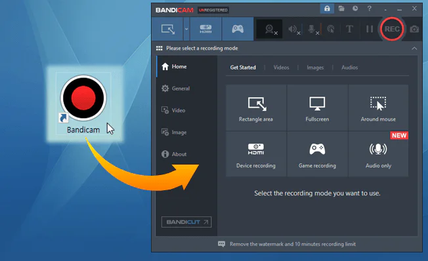Toggle the text overlay T icon
This screenshot has height=261, width=428.
click(349, 29)
